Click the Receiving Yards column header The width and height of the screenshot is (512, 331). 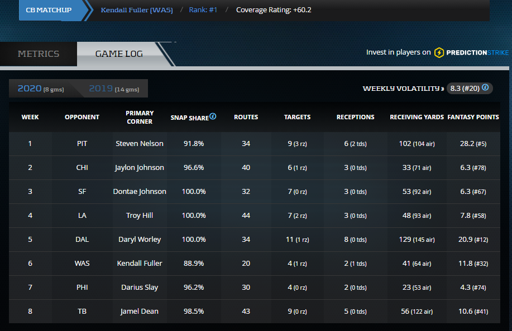point(417,118)
